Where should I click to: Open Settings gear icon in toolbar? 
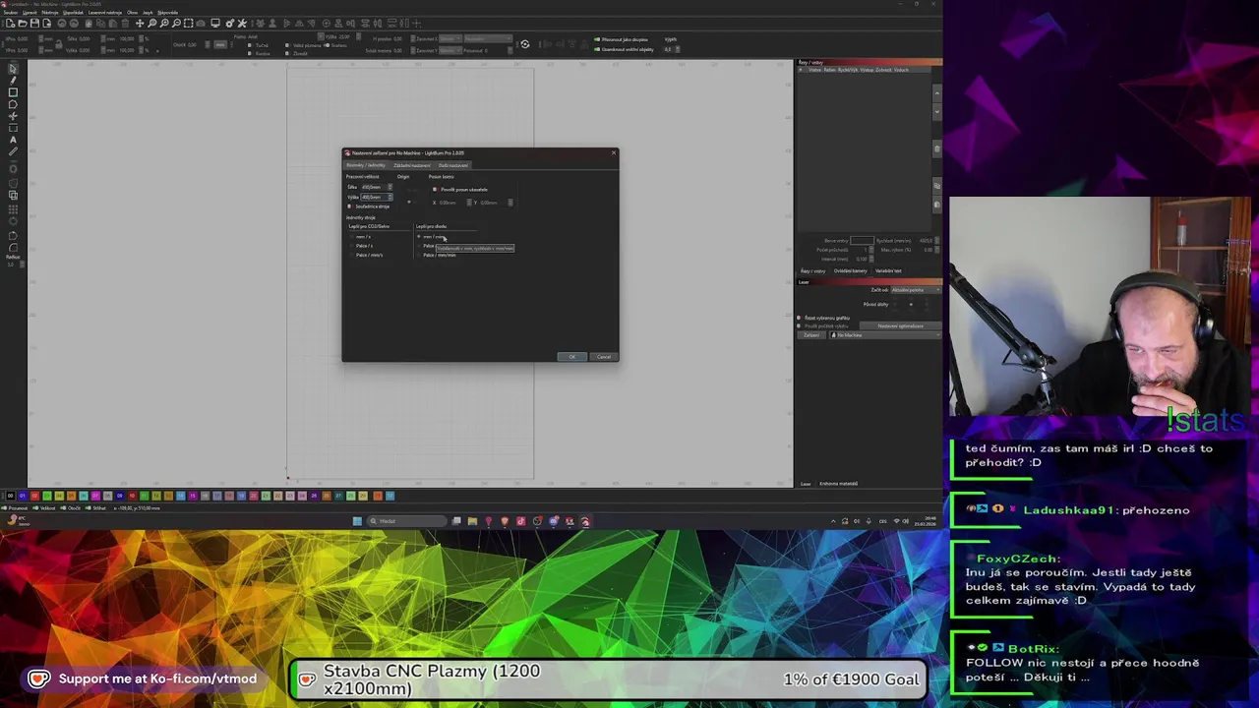point(230,23)
